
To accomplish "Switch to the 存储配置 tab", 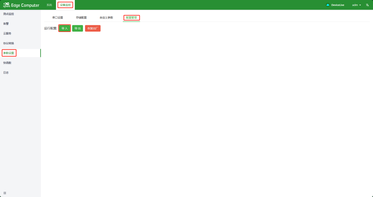I will point(81,18).
